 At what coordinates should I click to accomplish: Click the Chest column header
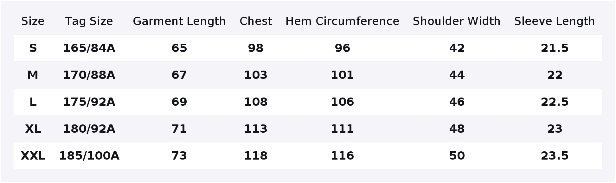pyautogui.click(x=256, y=21)
